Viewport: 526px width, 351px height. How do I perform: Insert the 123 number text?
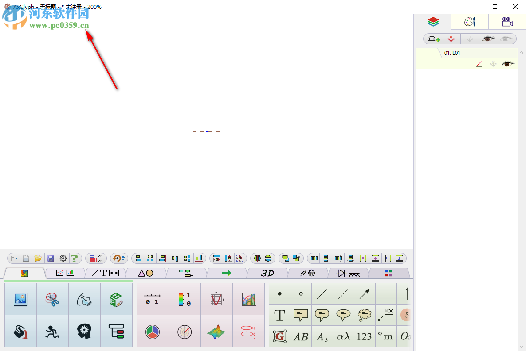[365, 336]
